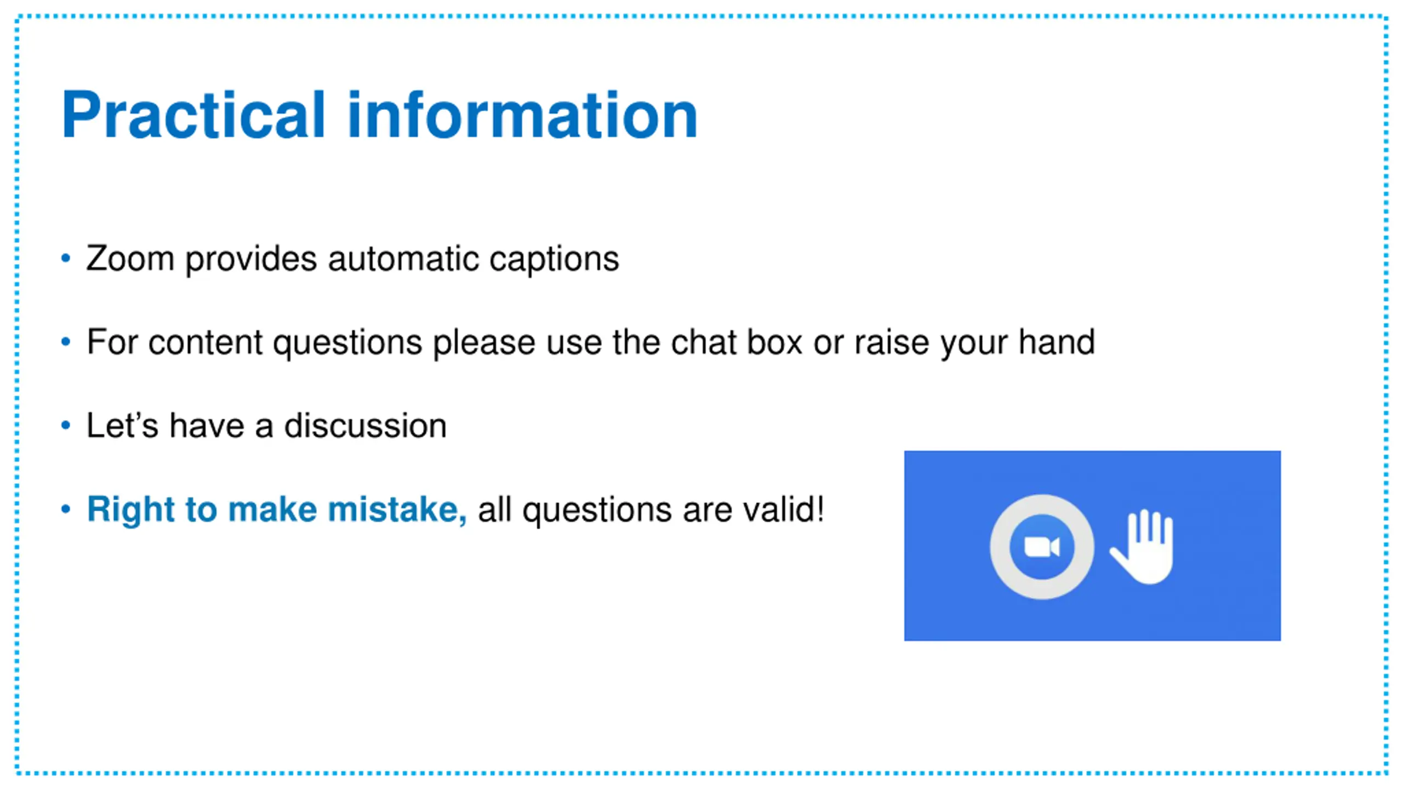
Task: Select the bullet before Right to make
Action: tap(66, 509)
